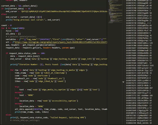The image size is (158, 125).
Task: Click the output row starting 1610633332
Action: click(x=139, y=100)
